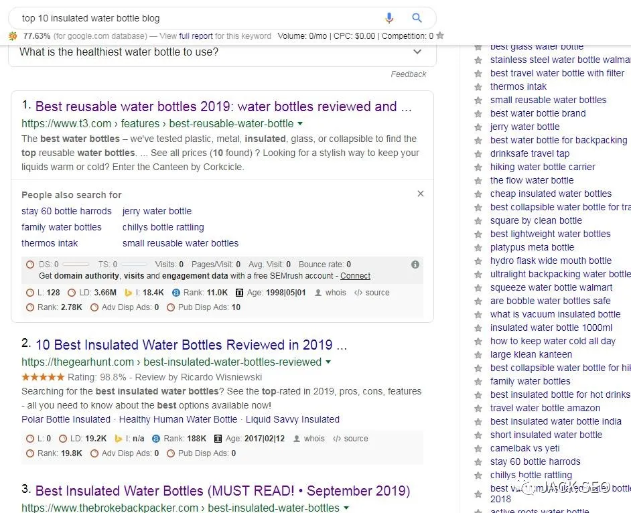Star the 'camelbak vs yeti' keyword

click(478, 449)
